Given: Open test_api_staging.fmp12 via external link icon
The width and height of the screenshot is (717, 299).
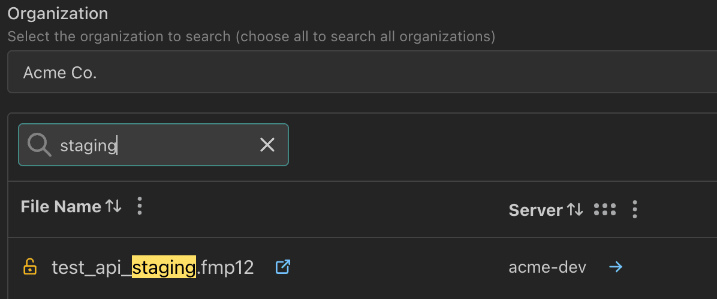Looking at the screenshot, I should click(282, 267).
